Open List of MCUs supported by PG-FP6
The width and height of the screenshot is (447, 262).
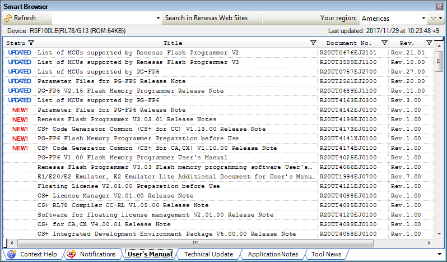tap(99, 100)
